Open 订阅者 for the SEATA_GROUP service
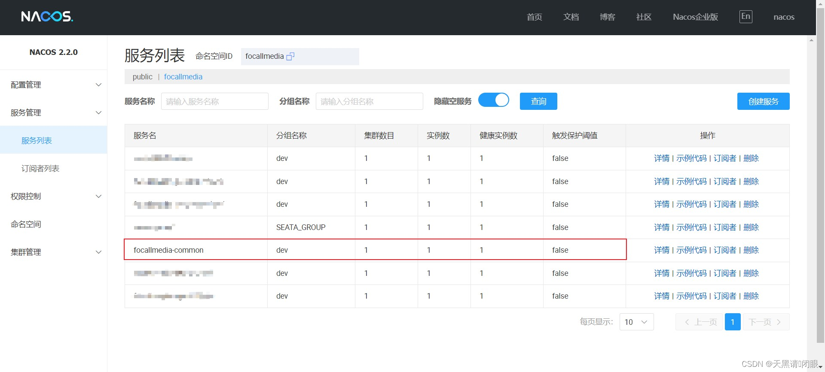This screenshot has height=372, width=825. pos(725,227)
